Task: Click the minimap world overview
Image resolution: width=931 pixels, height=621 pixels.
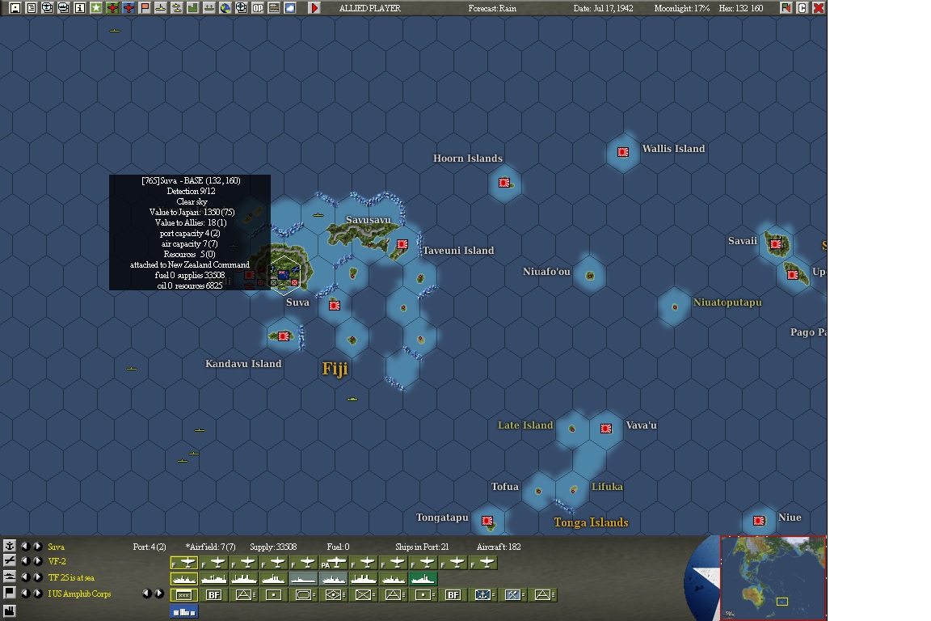Action: tap(773, 577)
